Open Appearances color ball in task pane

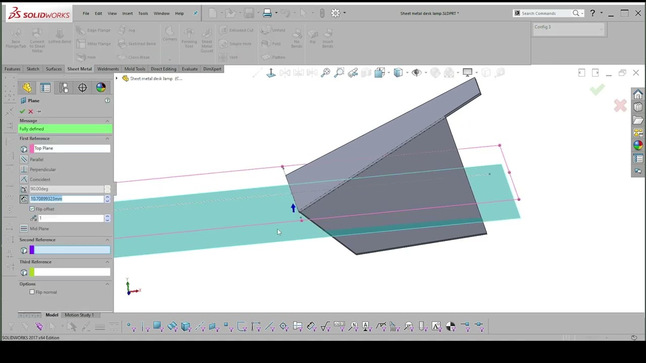tap(638, 146)
